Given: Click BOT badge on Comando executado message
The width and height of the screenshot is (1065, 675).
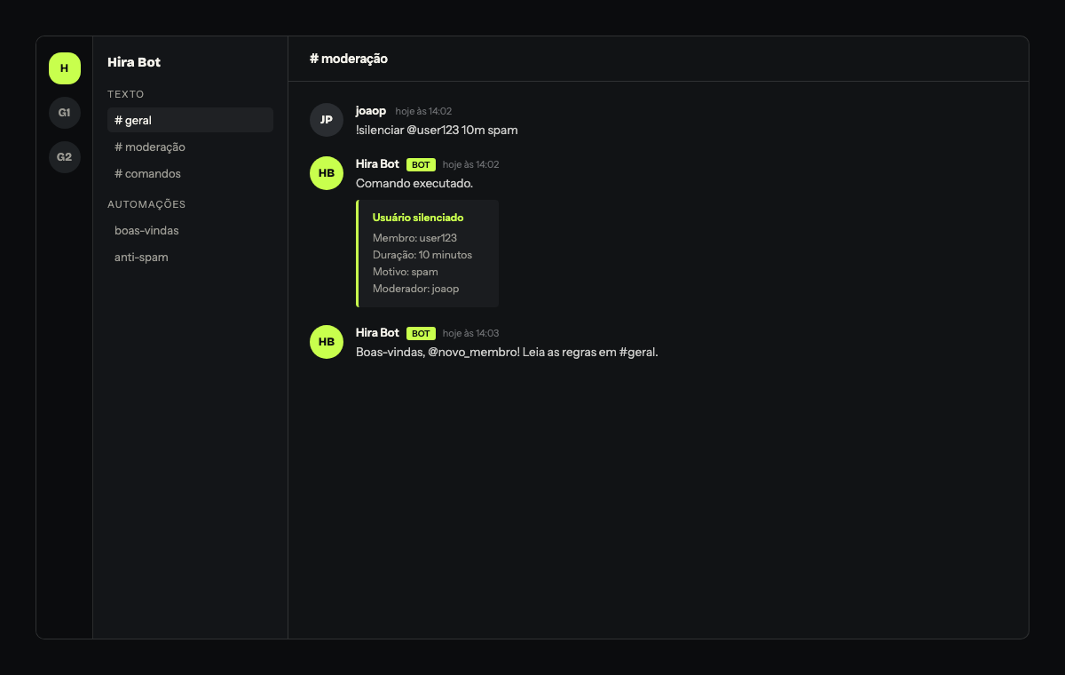Looking at the screenshot, I should (421, 164).
